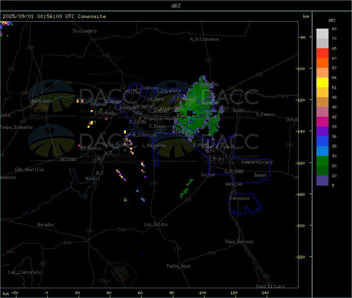Select the blue 35 dBZ legend swatch

click(322, 141)
